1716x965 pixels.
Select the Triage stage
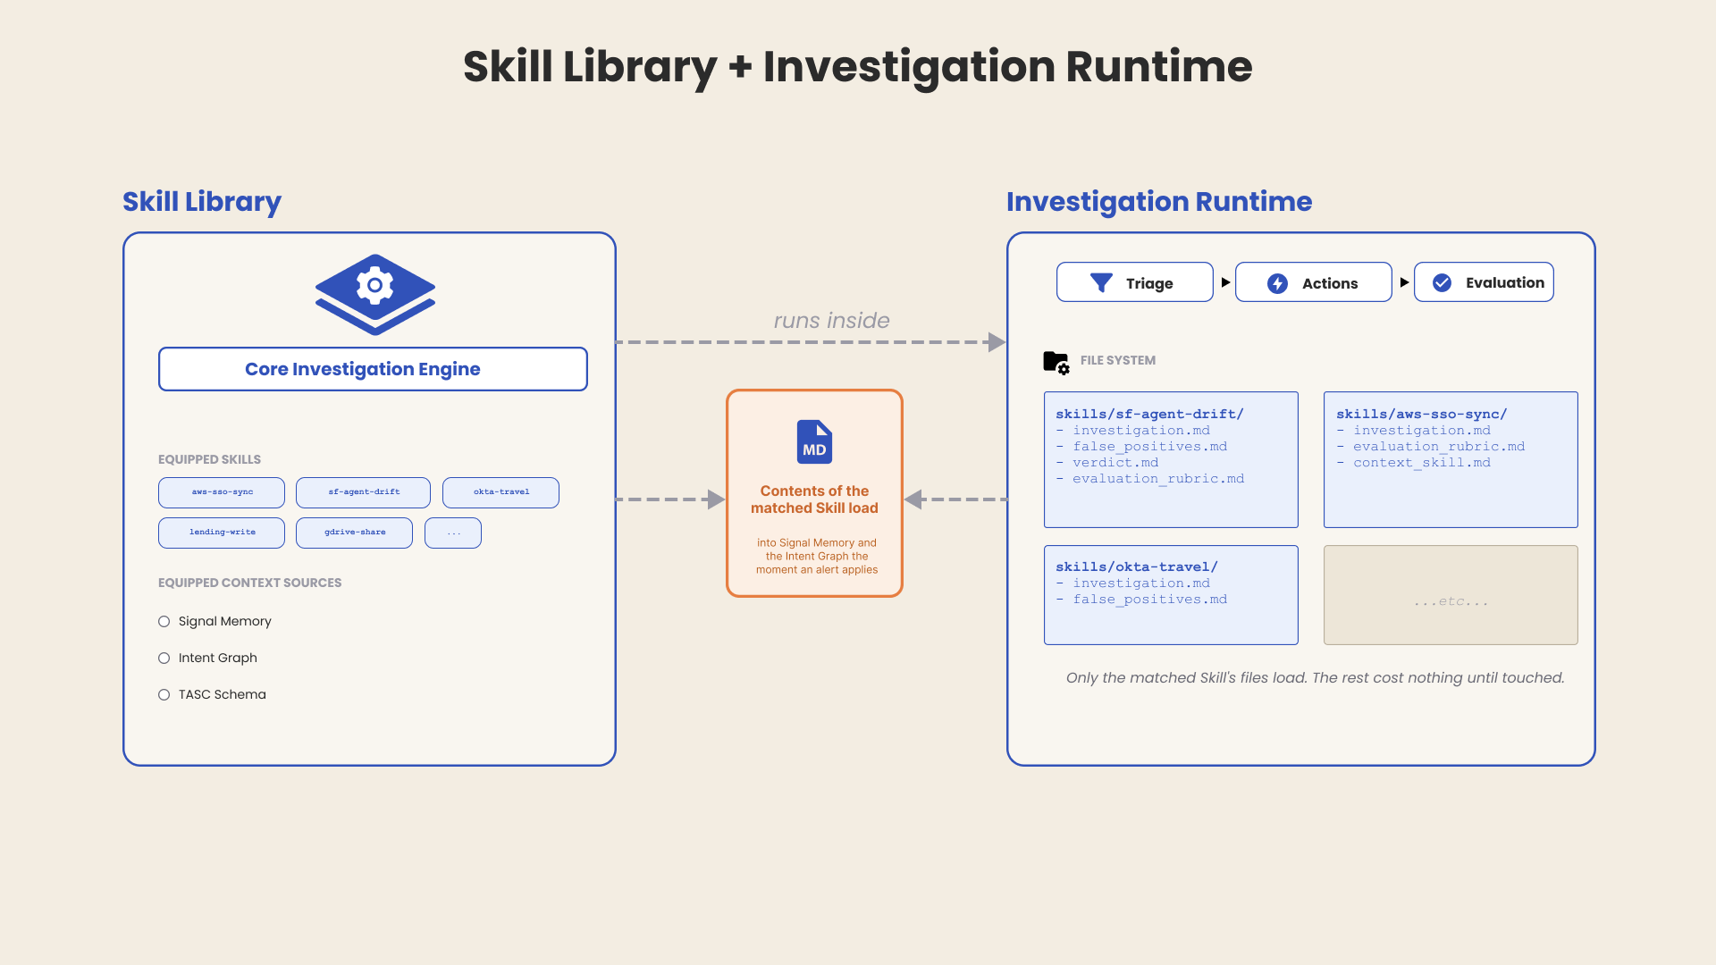pyautogui.click(x=1134, y=282)
